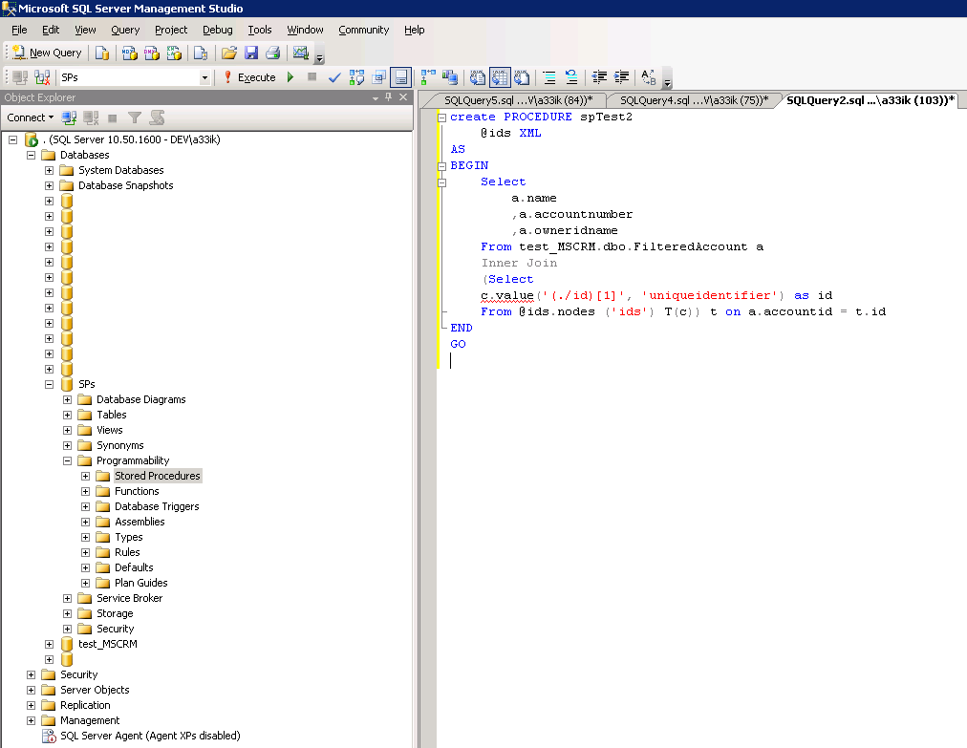This screenshot has height=748, width=967.
Task: Switch to the SQLQuery4.sql tab
Action: pyautogui.click(x=695, y=100)
